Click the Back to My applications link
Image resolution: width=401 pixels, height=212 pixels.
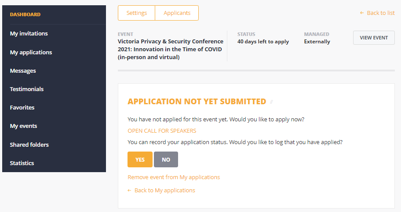pyautogui.click(x=161, y=191)
